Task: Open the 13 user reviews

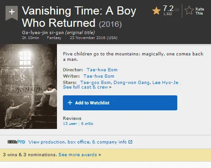Action: tap(70, 124)
